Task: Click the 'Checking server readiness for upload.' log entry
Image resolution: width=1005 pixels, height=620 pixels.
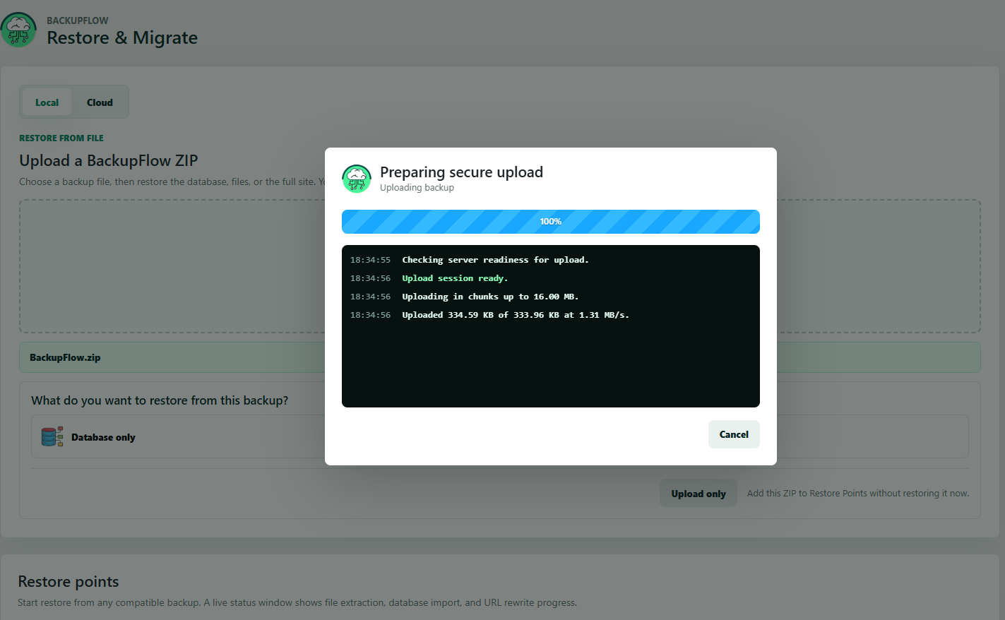Action: [495, 260]
